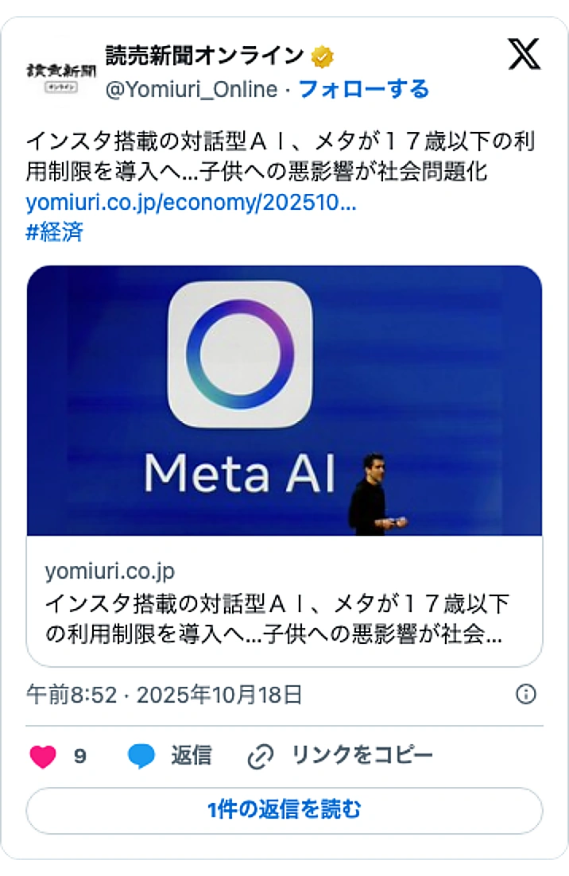The height and width of the screenshot is (876, 569).
Task: Click the blue reply bubble icon
Action: coord(141,756)
